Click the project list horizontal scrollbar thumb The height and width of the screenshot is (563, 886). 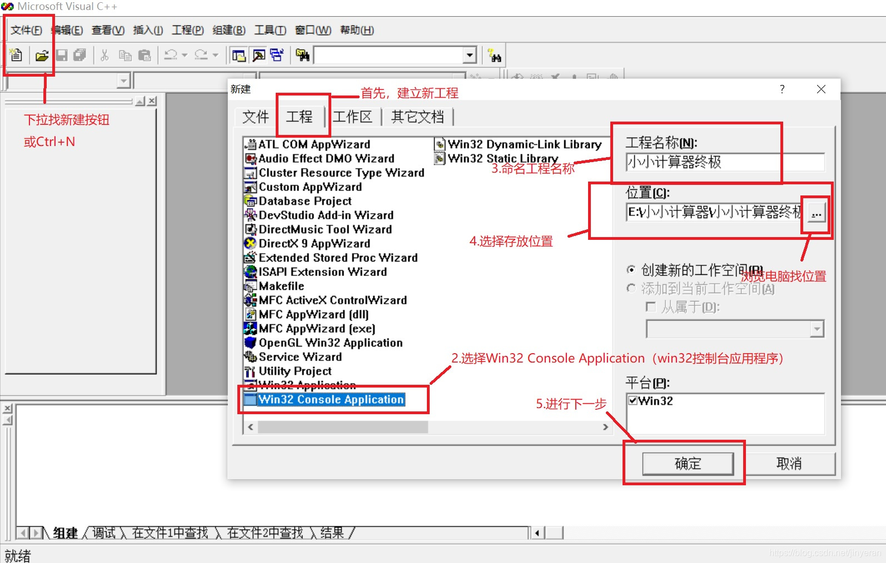pos(342,427)
